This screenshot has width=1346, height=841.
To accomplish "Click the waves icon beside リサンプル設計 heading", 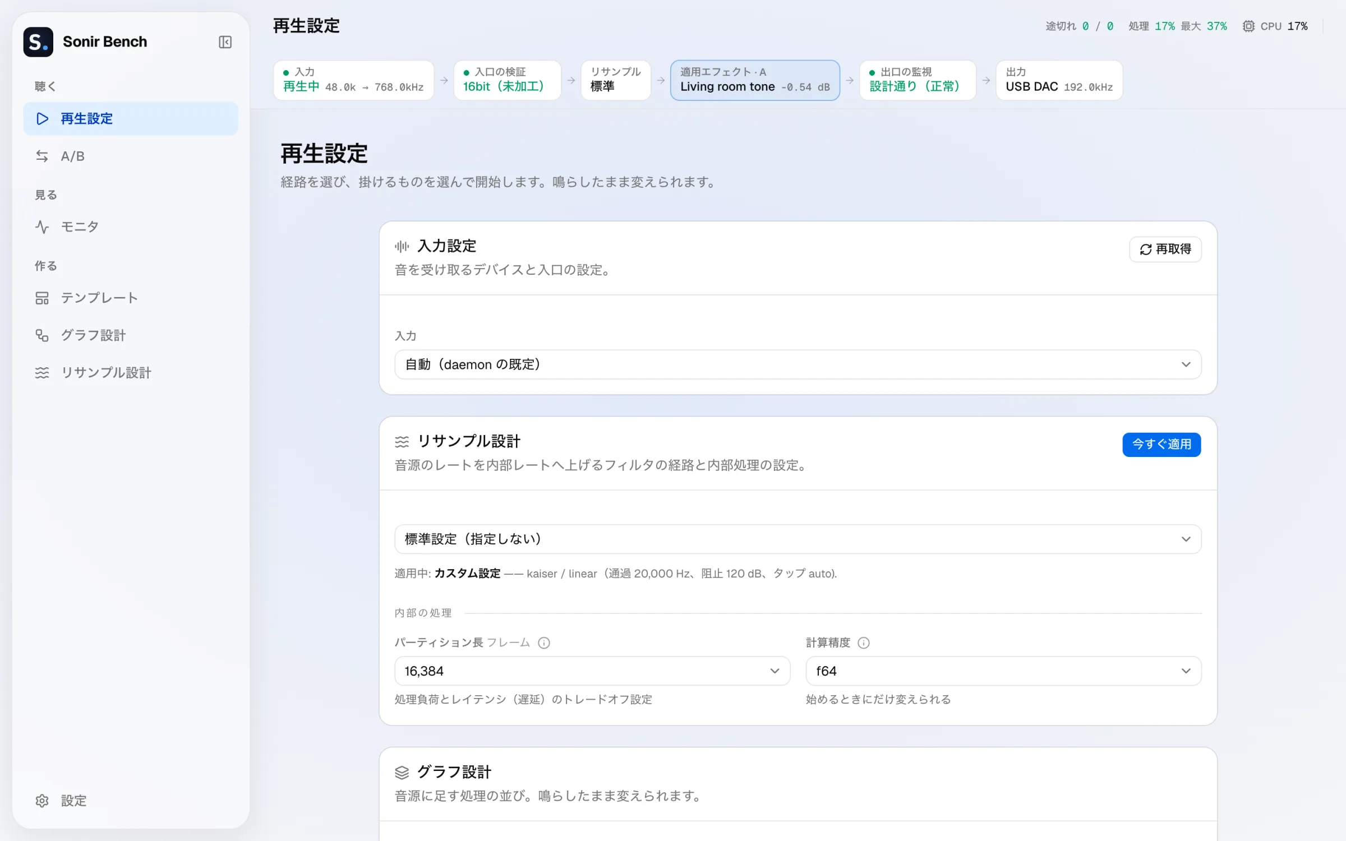I will point(402,442).
